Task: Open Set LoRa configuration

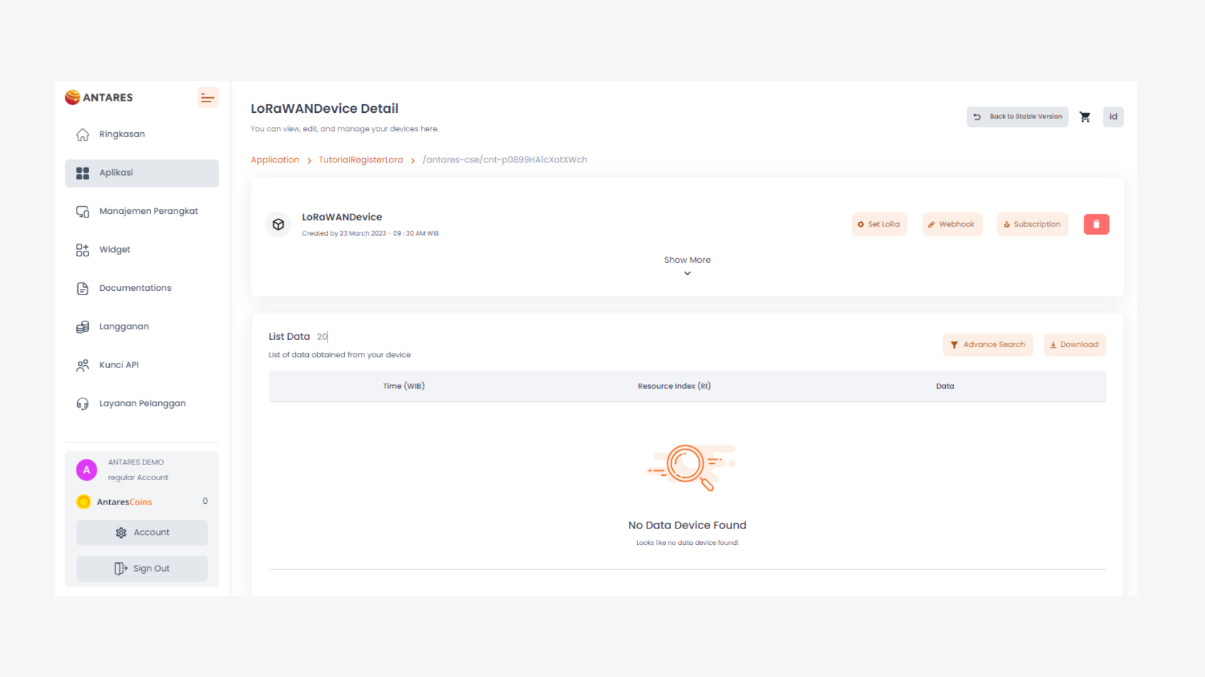Action: point(879,224)
